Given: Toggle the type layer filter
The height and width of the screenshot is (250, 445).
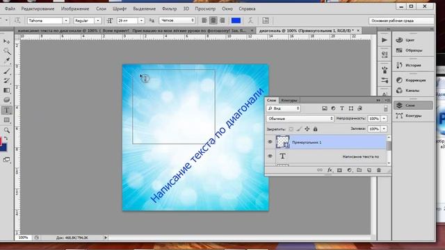Looking at the screenshot, I should (x=342, y=108).
